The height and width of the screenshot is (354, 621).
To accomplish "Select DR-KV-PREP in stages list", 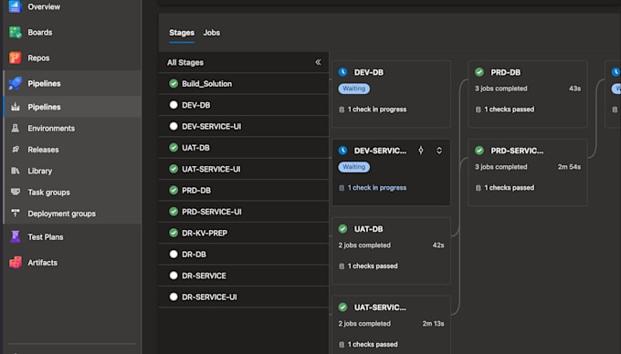I will coord(244,233).
